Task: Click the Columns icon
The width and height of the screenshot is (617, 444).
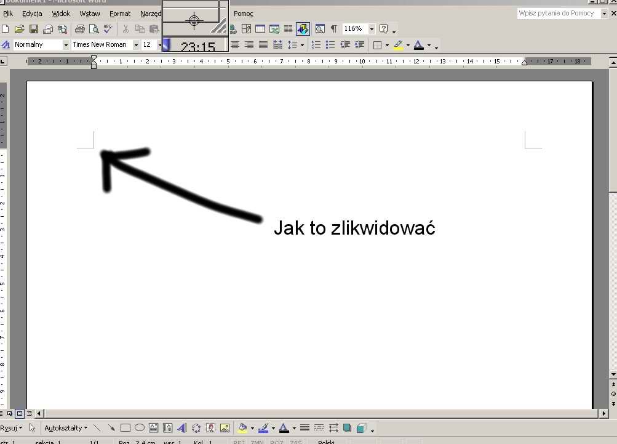Action: [x=289, y=29]
